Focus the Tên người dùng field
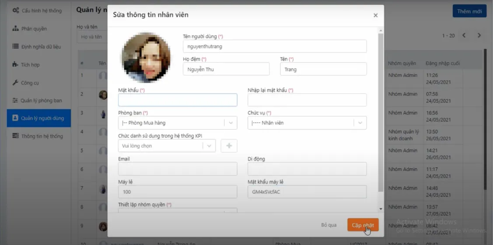493x245 pixels. 275,46
